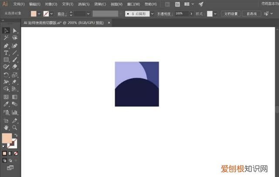This screenshot has width=279, height=177.
Task: Select the Column Graph tool
Action: coord(14,112)
